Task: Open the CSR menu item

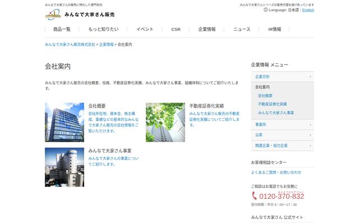Action: [x=176, y=30]
